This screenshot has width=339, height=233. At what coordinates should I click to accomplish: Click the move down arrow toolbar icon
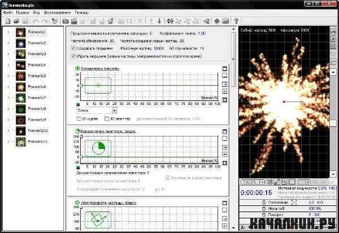[159, 21]
